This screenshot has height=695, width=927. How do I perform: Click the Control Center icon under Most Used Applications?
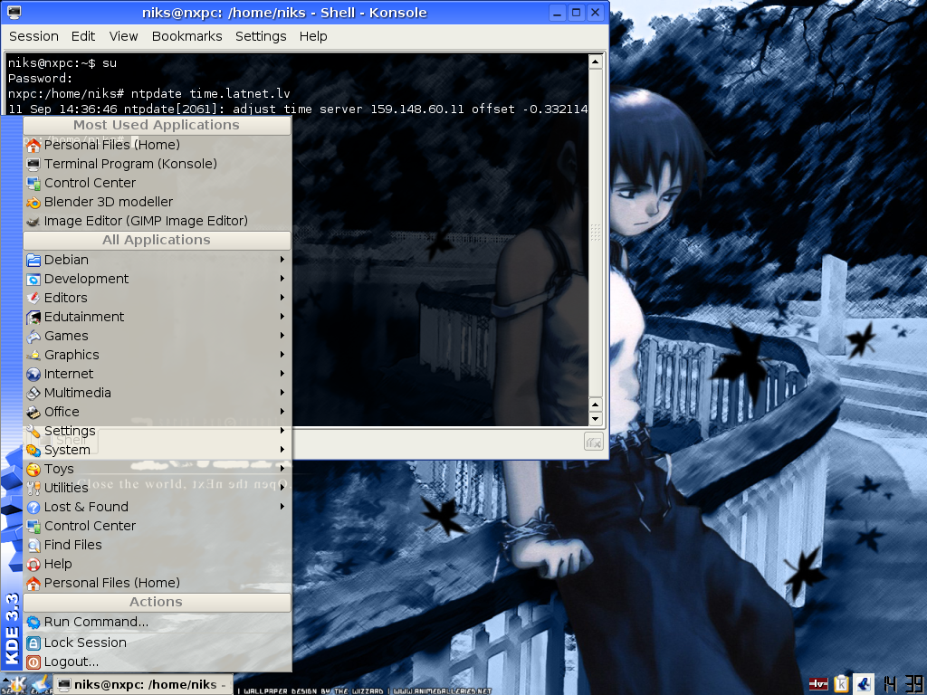(33, 183)
